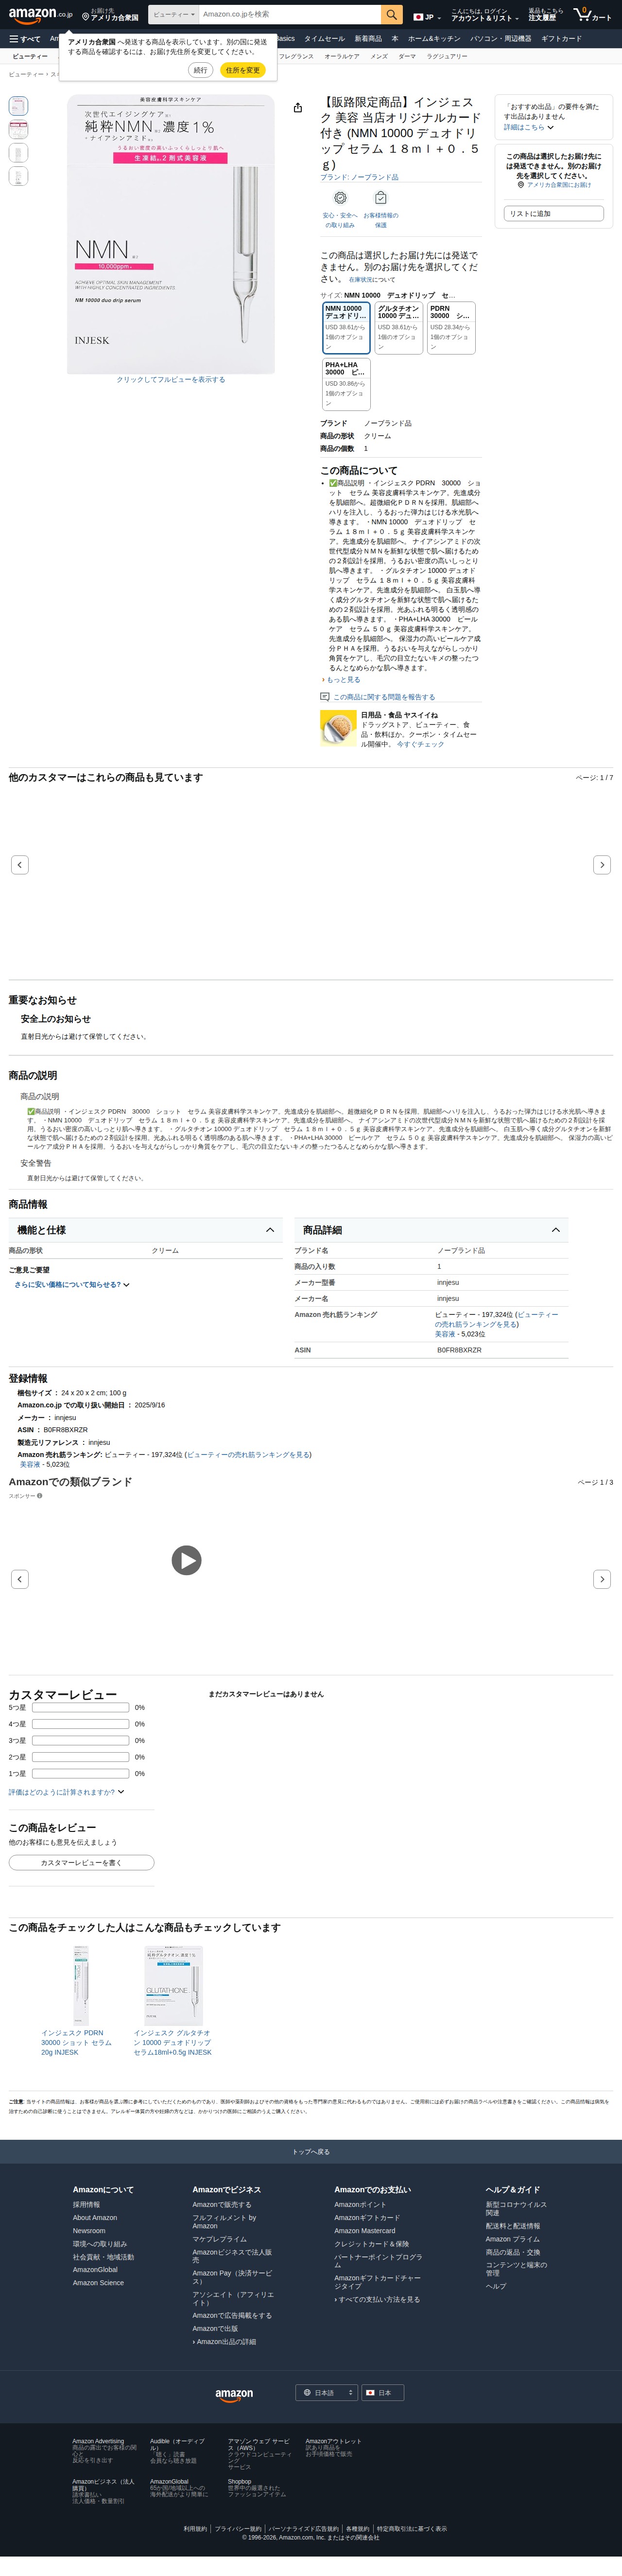The width and height of the screenshot is (622, 2576).
Task: Open the オーラルケア beauty subcategory
Action: [x=342, y=56]
